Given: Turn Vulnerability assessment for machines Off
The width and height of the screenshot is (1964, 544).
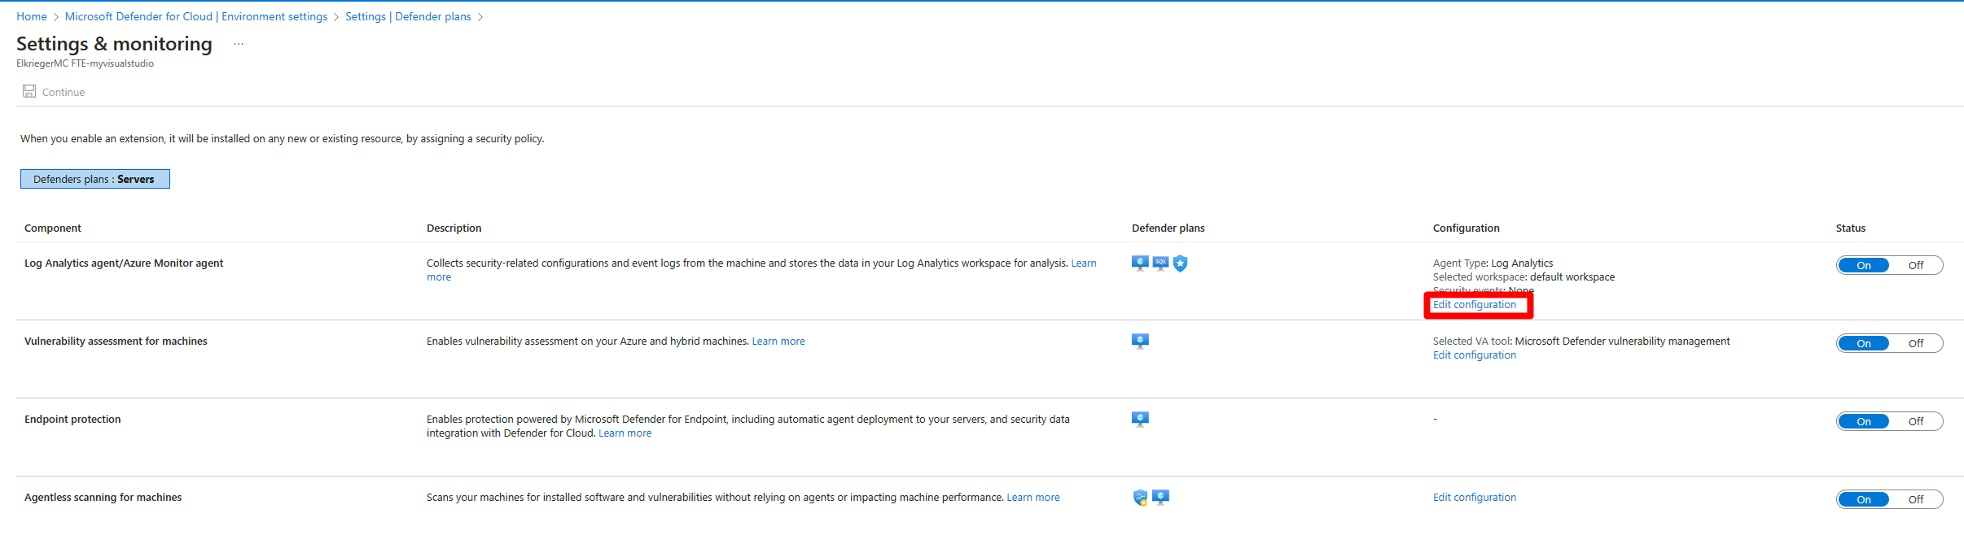Looking at the screenshot, I should [1916, 343].
